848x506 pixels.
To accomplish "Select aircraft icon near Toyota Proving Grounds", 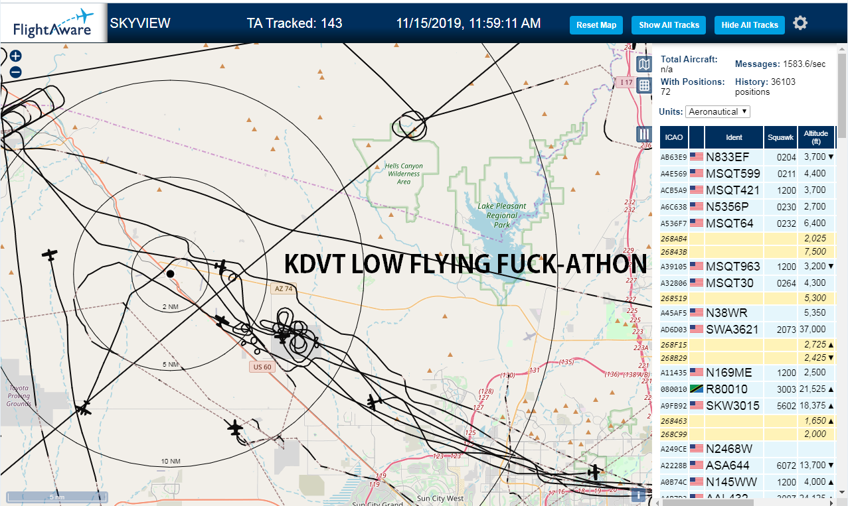I will click(x=83, y=408).
